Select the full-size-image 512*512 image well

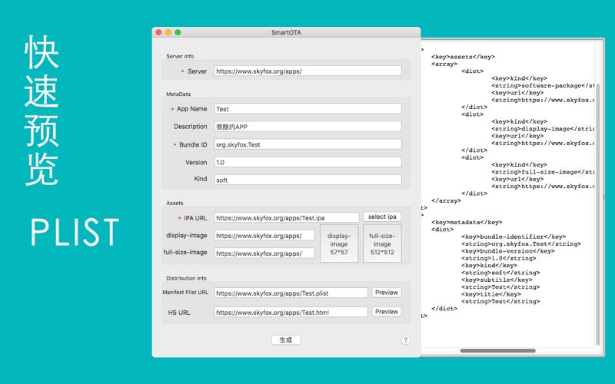point(382,243)
